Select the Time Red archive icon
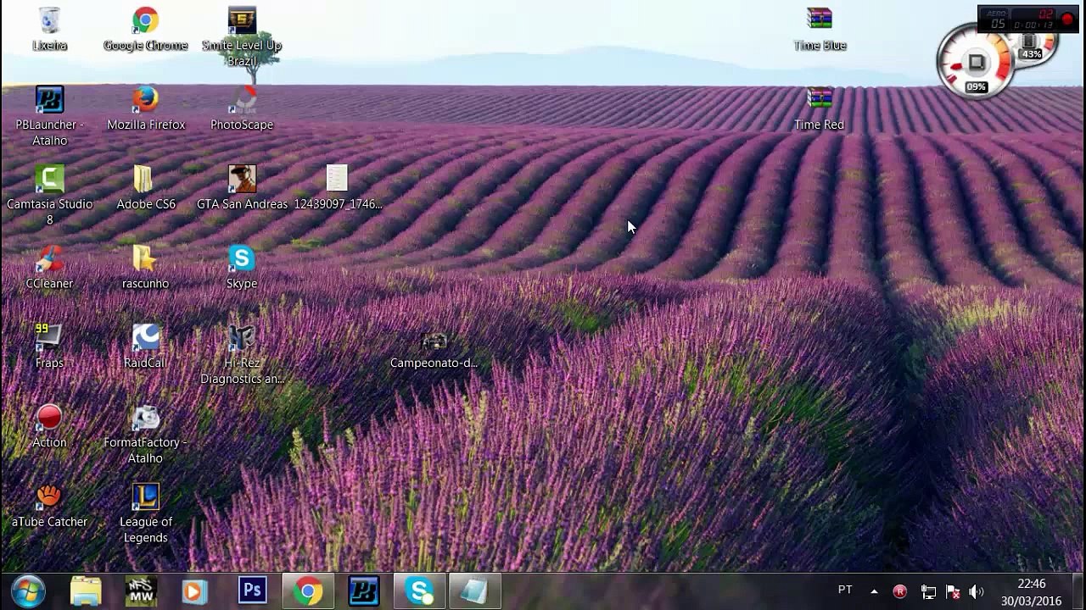The height and width of the screenshot is (610, 1086). [x=820, y=108]
